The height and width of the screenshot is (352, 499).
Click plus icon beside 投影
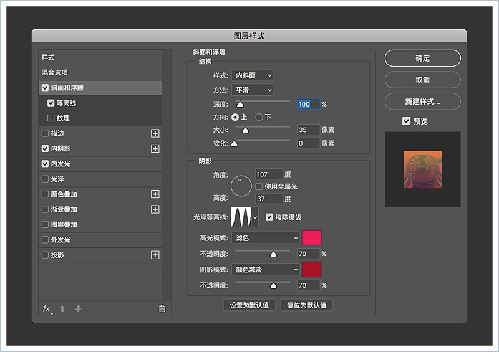[x=155, y=255]
